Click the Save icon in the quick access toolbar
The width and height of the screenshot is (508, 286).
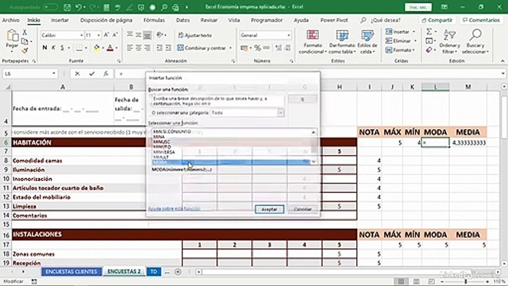[x=67, y=7]
